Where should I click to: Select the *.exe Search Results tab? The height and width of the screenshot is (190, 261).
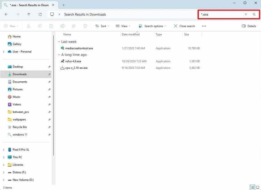coord(29,5)
